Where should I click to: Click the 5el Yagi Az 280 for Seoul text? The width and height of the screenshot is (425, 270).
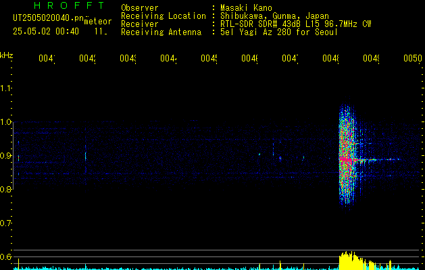pyautogui.click(x=279, y=32)
